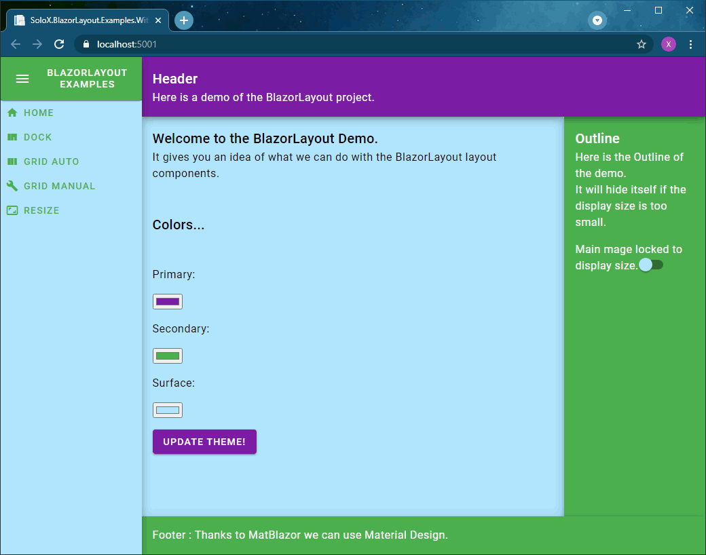Go back with browser back arrow

pos(16,44)
